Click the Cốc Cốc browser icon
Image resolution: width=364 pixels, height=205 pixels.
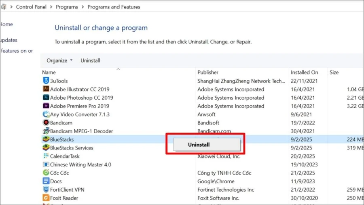coord(46,173)
